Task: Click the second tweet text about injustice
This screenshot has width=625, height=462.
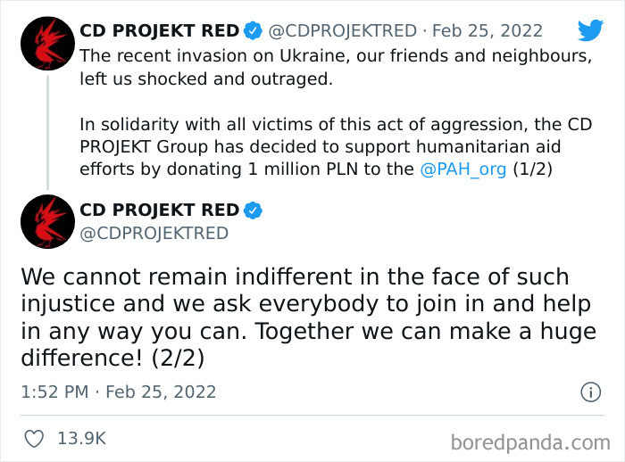Action: tap(308, 318)
